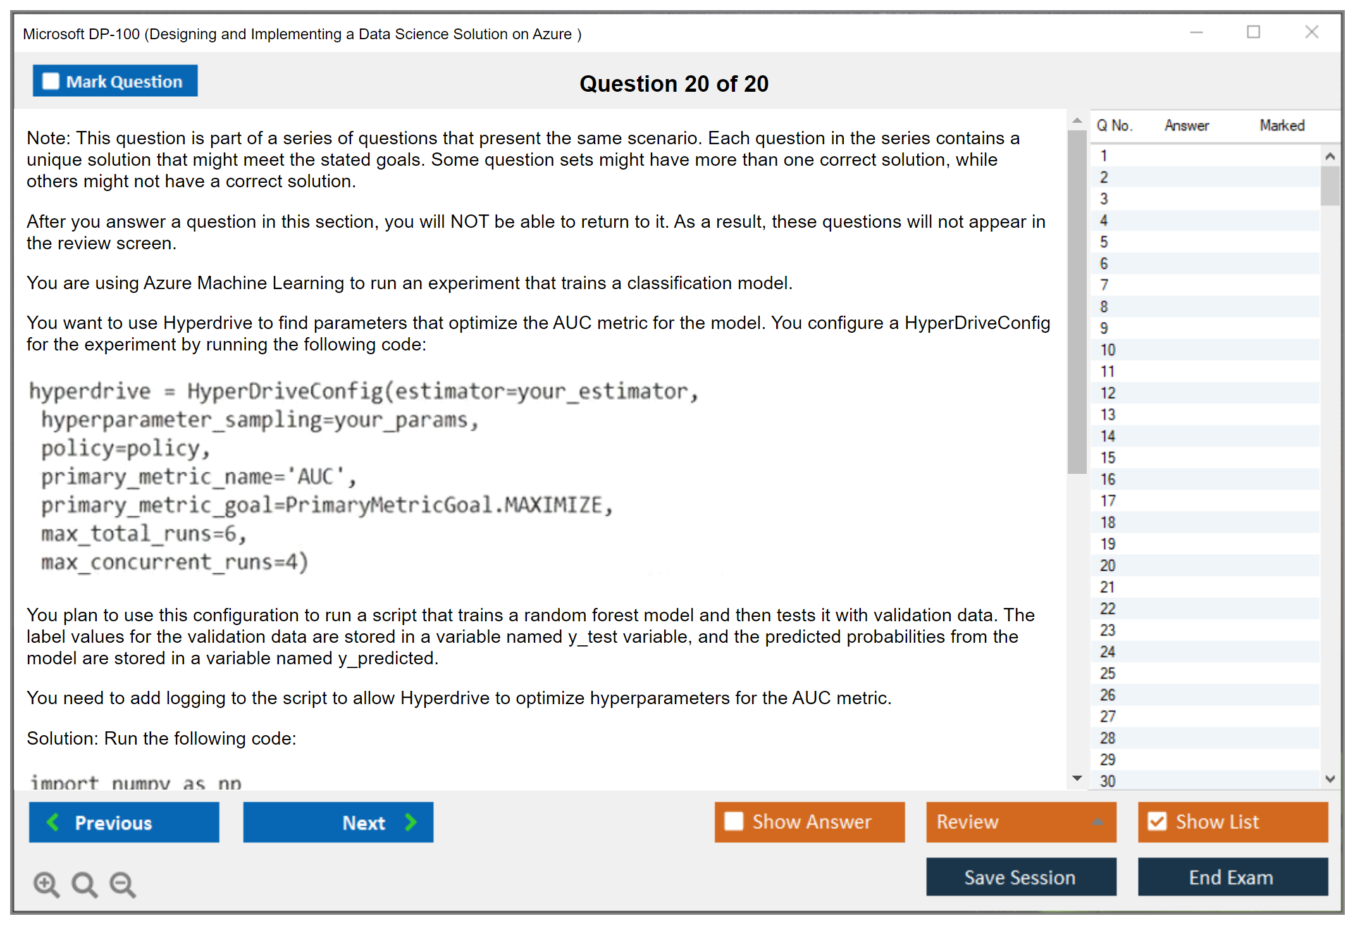The width and height of the screenshot is (1360, 930).
Task: Click the zoom out magnifier icon
Action: tap(123, 884)
